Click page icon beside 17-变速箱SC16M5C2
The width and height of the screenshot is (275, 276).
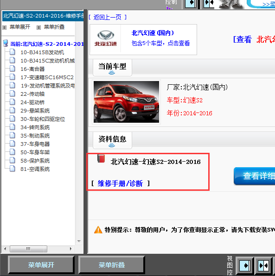click(13, 77)
